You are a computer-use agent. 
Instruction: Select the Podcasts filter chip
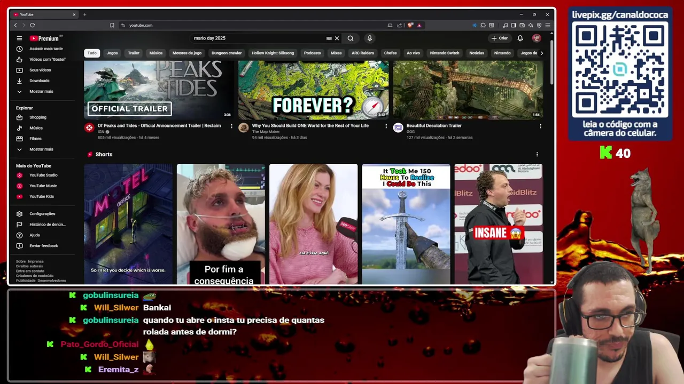click(312, 53)
